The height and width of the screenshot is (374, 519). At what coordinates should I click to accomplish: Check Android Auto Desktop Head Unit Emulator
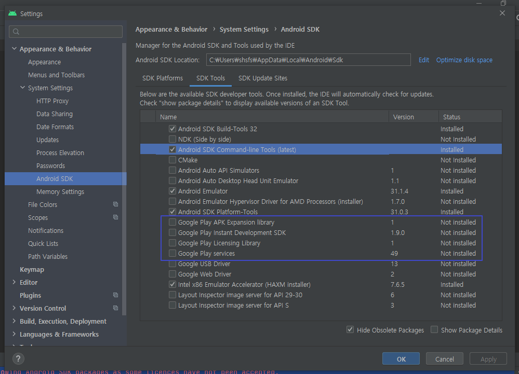[x=172, y=181]
